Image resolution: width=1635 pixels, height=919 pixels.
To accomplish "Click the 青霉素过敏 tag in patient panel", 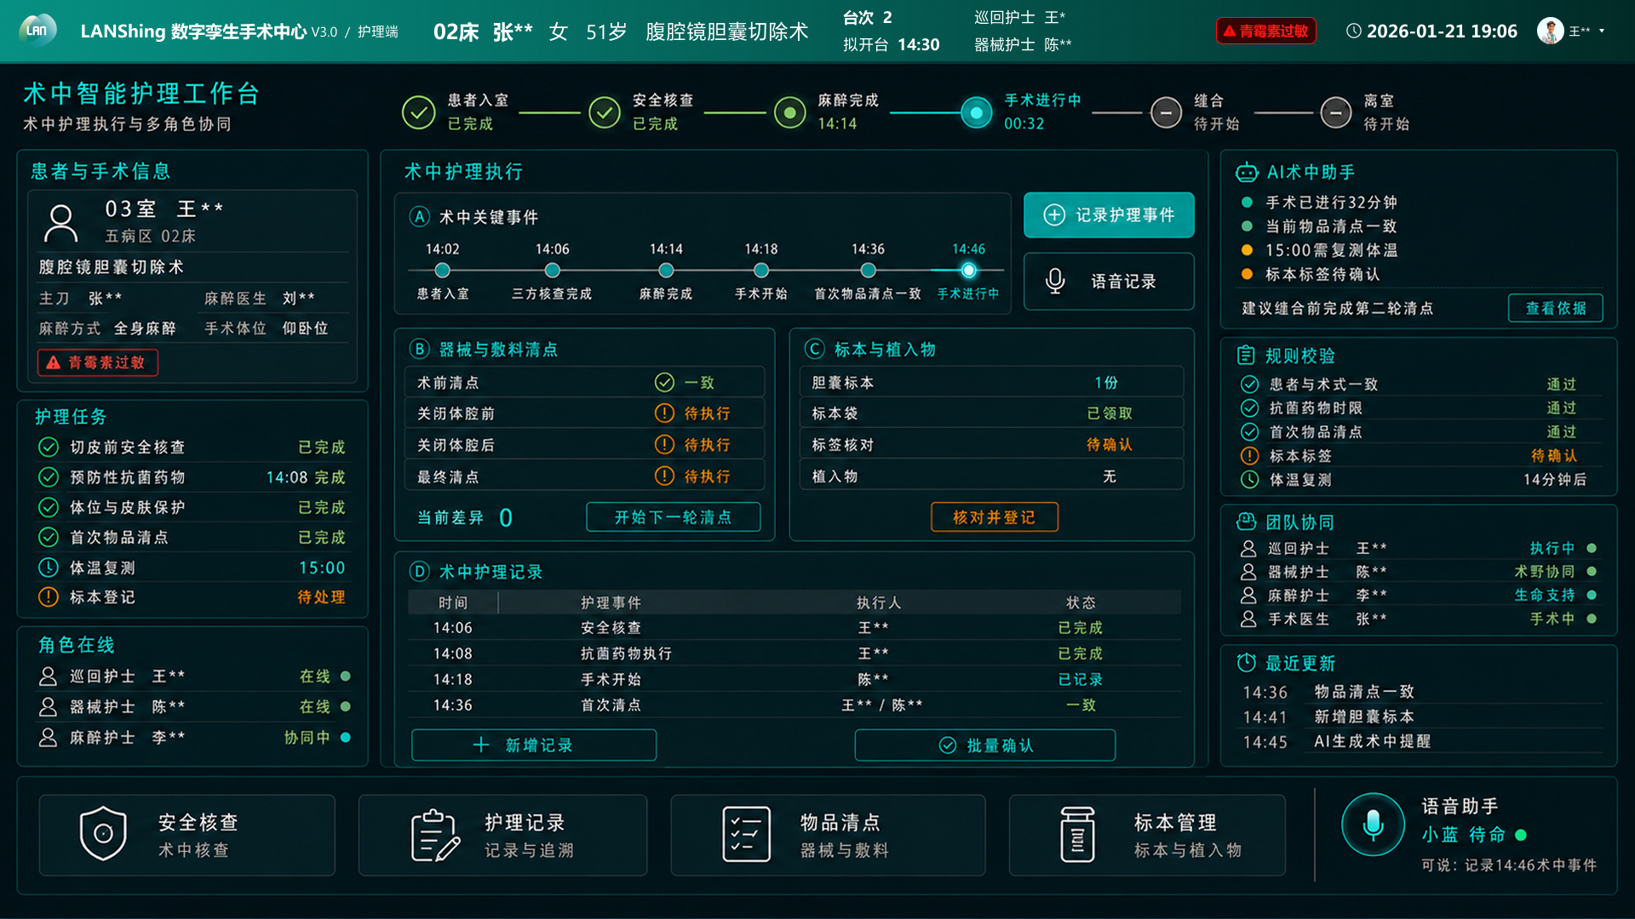I will 98,362.
